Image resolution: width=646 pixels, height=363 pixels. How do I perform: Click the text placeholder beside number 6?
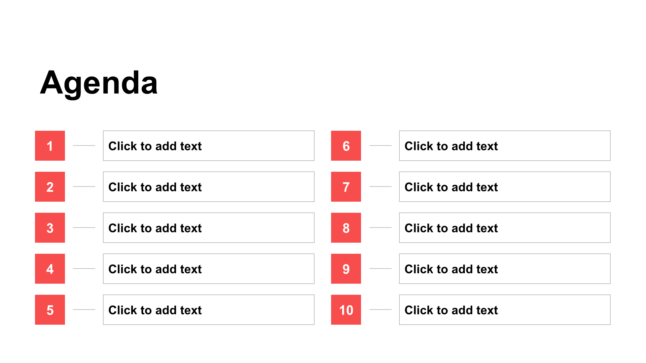[505, 146]
